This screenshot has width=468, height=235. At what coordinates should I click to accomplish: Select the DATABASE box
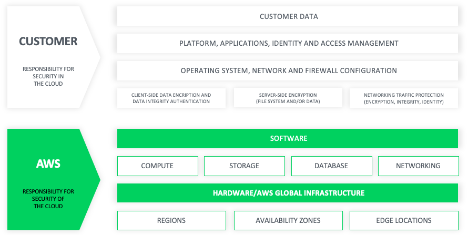point(332,166)
